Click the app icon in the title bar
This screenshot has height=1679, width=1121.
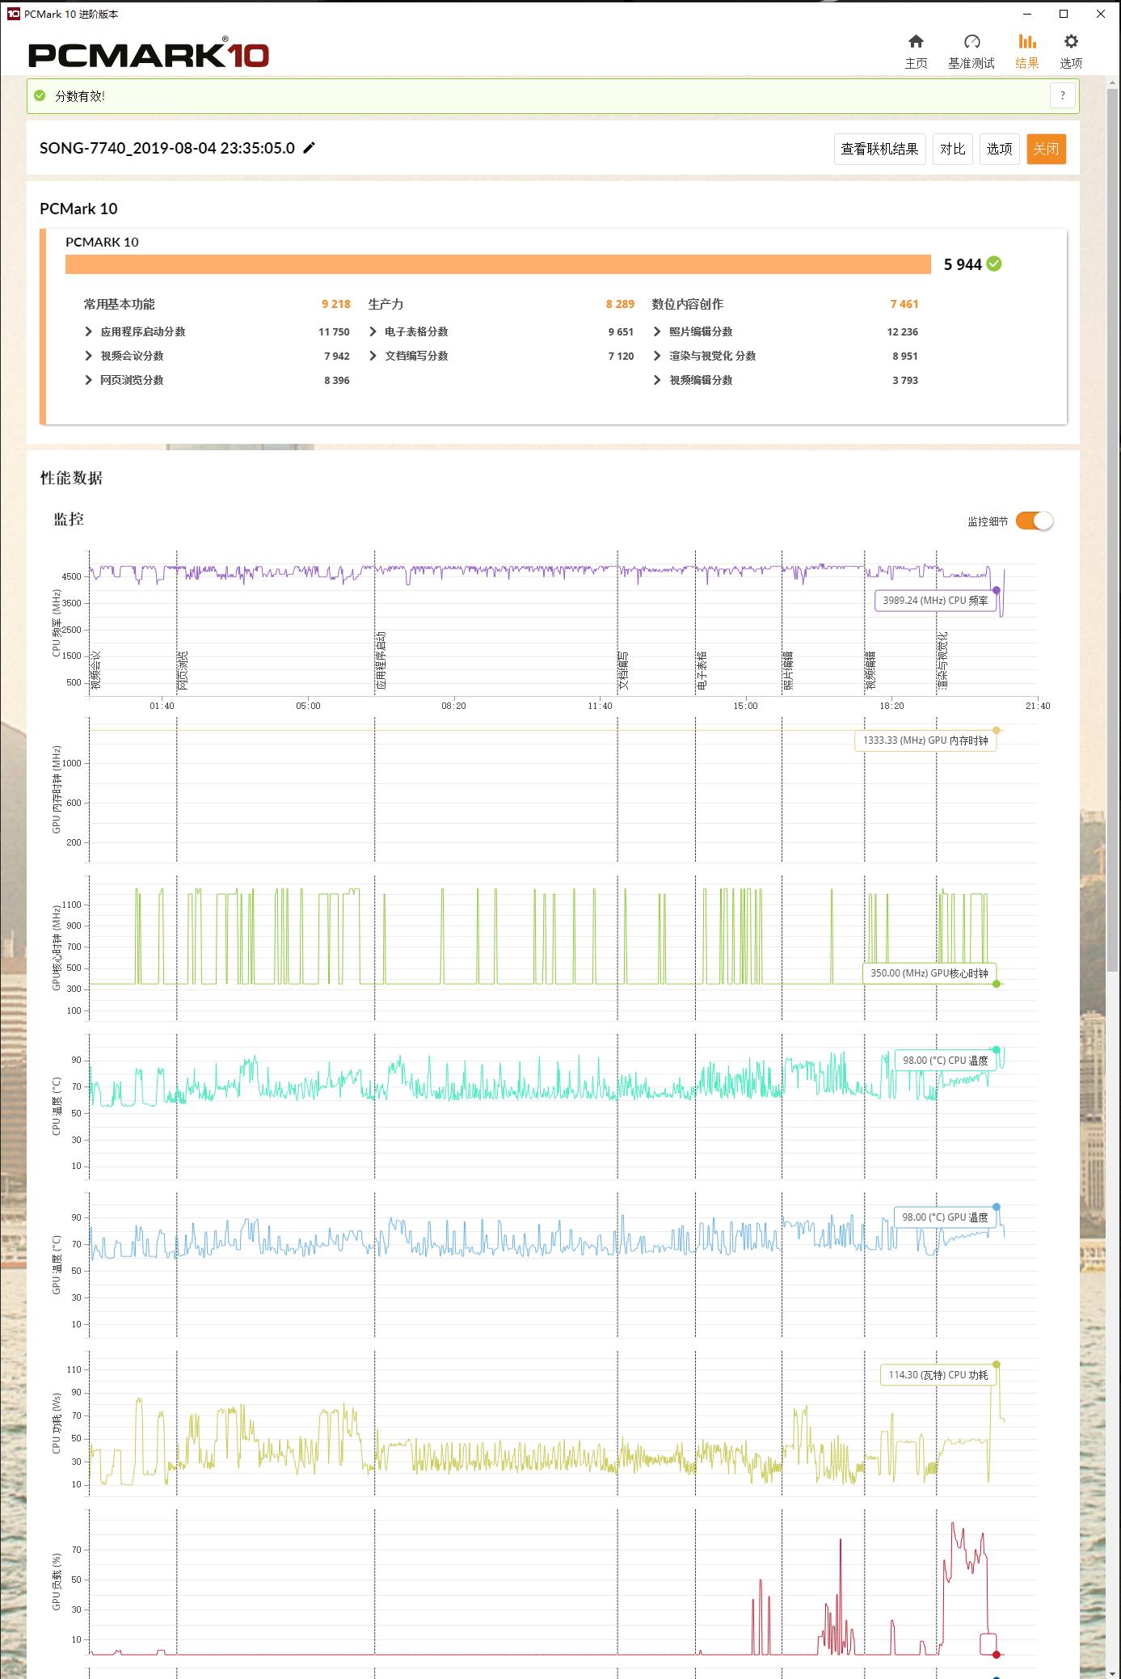coord(13,14)
